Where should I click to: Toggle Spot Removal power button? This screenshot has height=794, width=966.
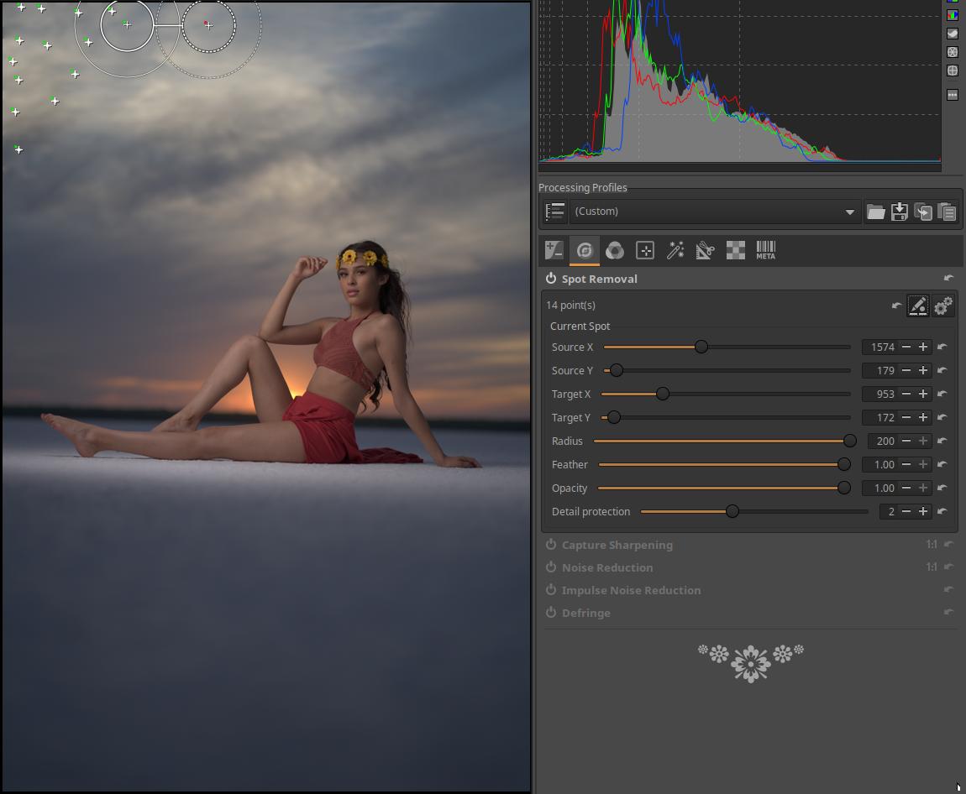551,279
